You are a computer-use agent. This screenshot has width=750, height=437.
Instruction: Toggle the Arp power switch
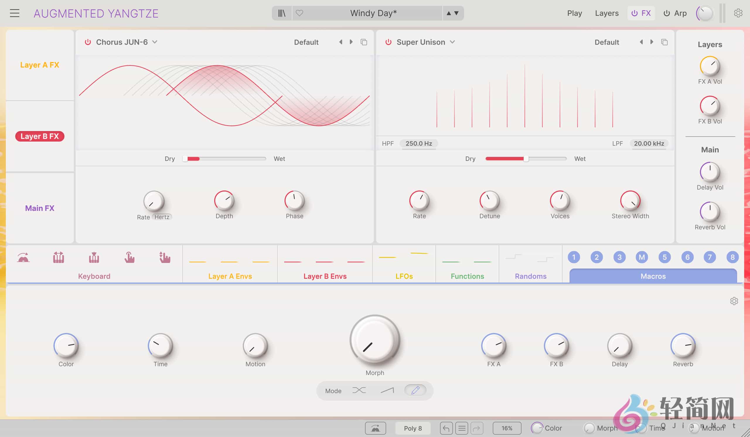tap(667, 13)
